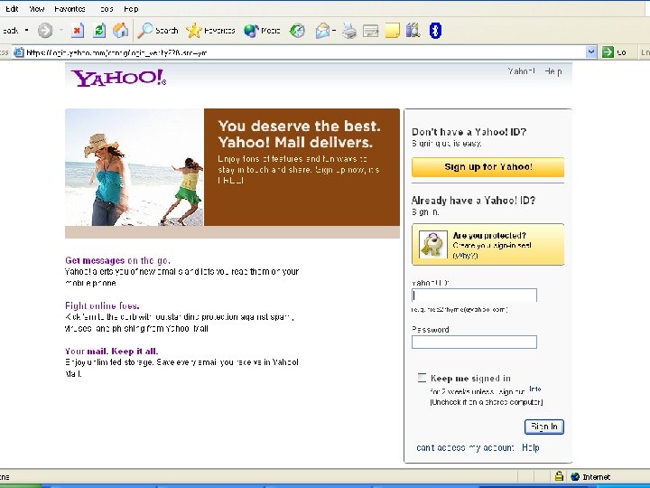Expand the address bar dropdown
Viewport: 650px width, 488px height.
coord(591,52)
